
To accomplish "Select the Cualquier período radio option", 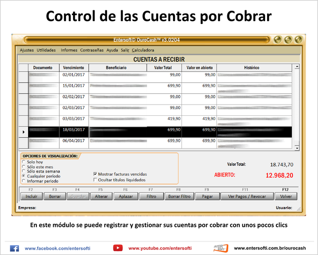I will click(23, 176).
